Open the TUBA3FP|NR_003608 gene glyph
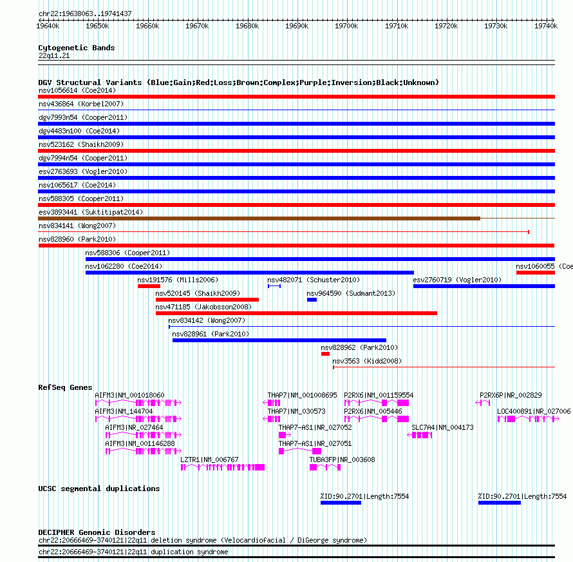This screenshot has width=573, height=562. tap(325, 467)
